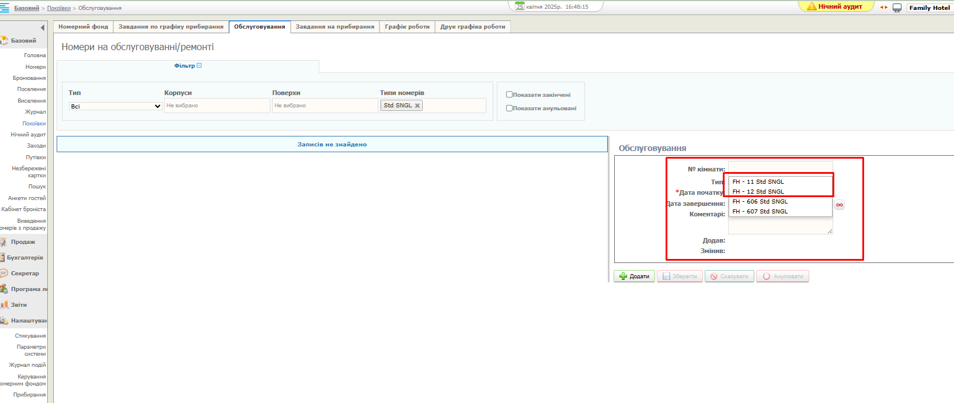Switch to the Номерний фонд tab
The width and height of the screenshot is (954, 403).
point(83,27)
